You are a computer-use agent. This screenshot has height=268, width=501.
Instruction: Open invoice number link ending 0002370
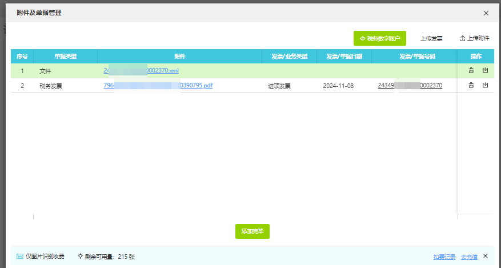pos(410,85)
